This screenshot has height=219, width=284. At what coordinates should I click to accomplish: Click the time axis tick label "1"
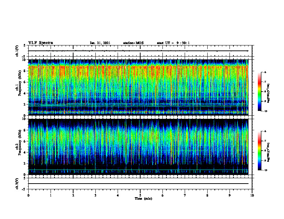point(51,195)
